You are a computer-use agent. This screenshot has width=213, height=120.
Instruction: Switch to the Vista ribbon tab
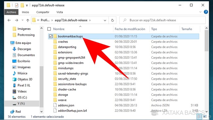pos(60,12)
